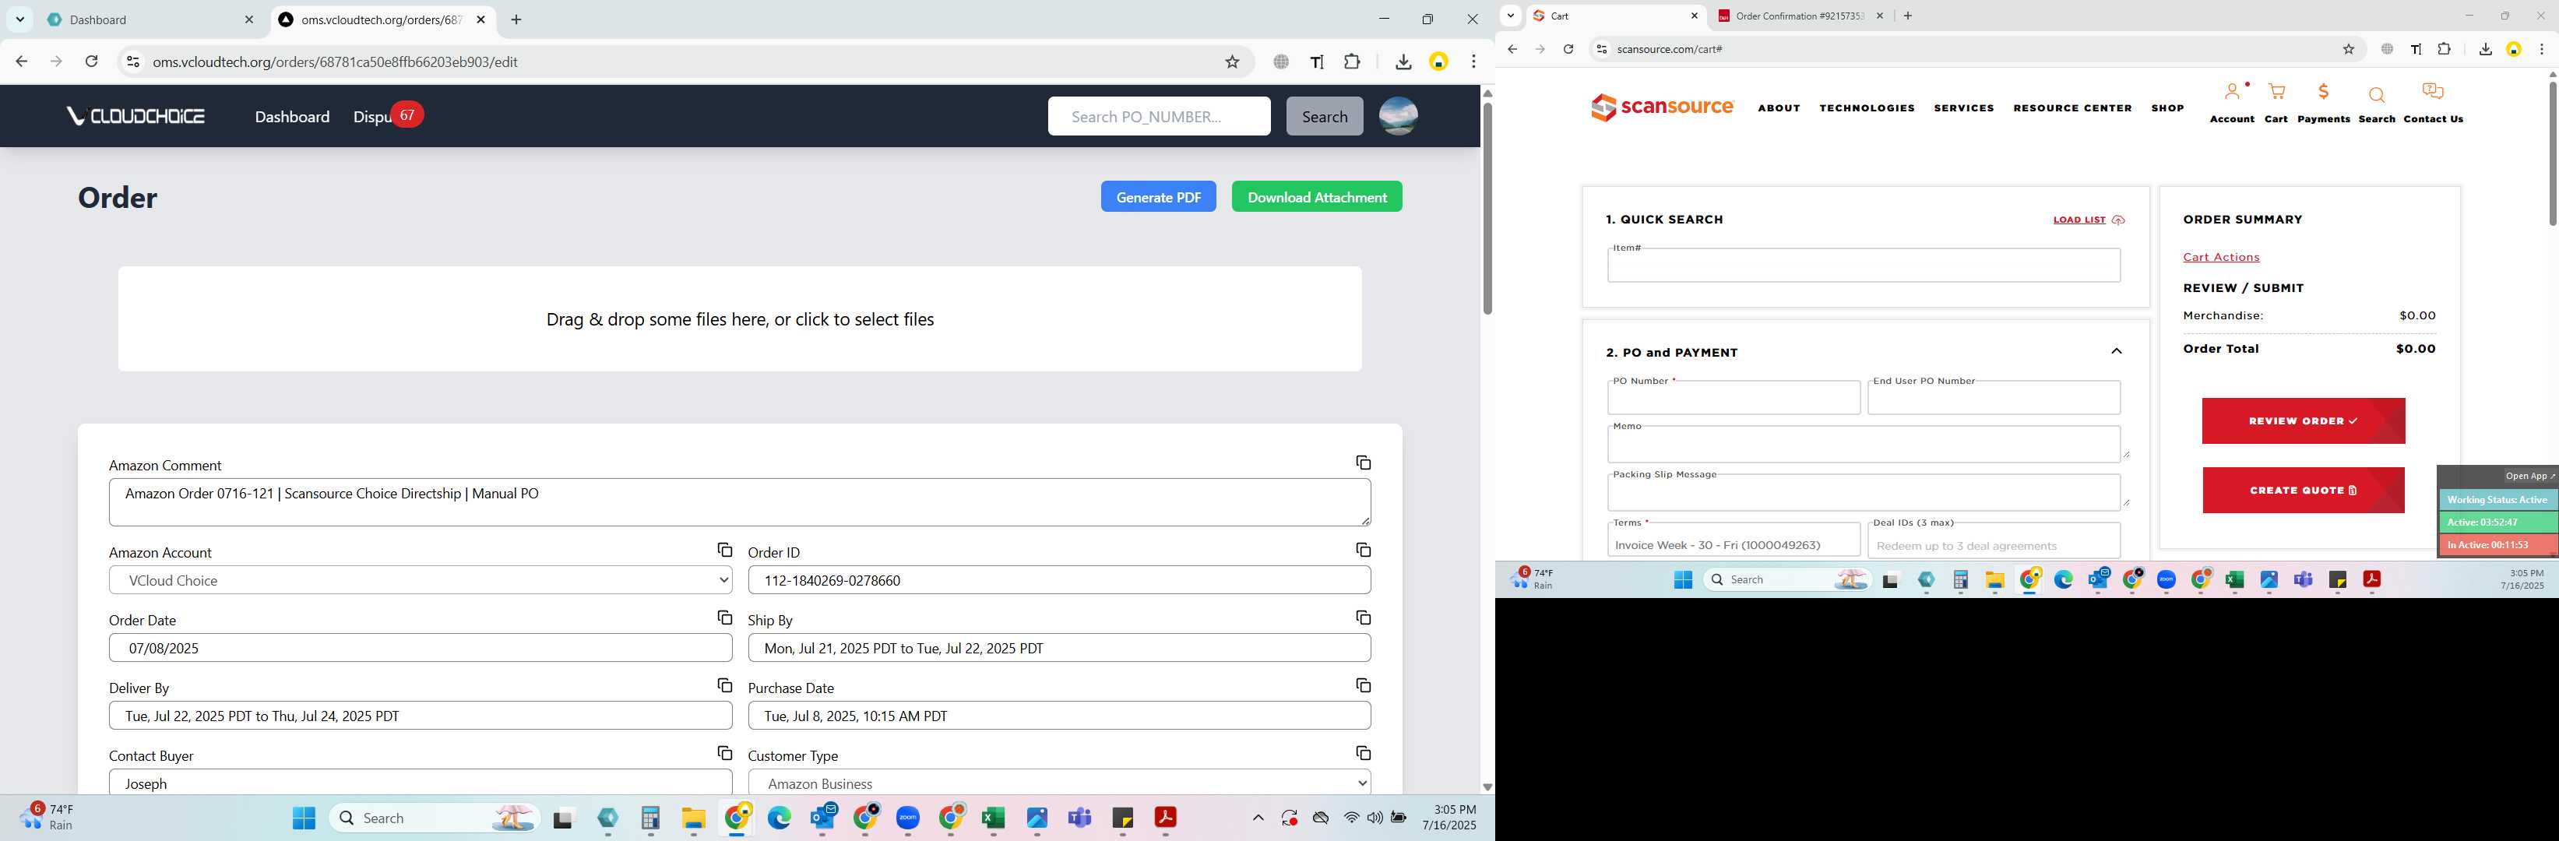Open Downloads in the OMS browser window
This screenshot has width=2559, height=841.
coord(1403,62)
